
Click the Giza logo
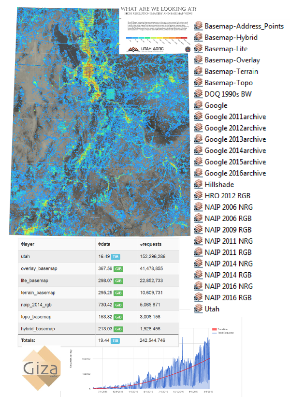click(x=41, y=368)
